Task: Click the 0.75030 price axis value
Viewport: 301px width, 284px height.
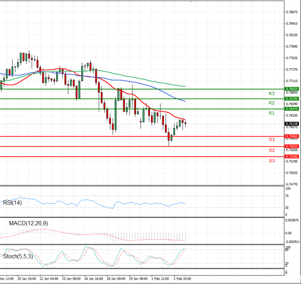Action: [x=291, y=173]
